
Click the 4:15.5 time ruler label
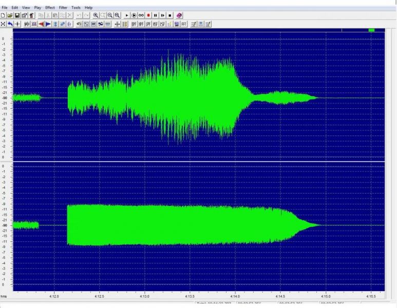pyautogui.click(x=371, y=296)
